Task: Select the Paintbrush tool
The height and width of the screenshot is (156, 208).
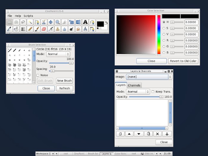Action: coord(37,29)
